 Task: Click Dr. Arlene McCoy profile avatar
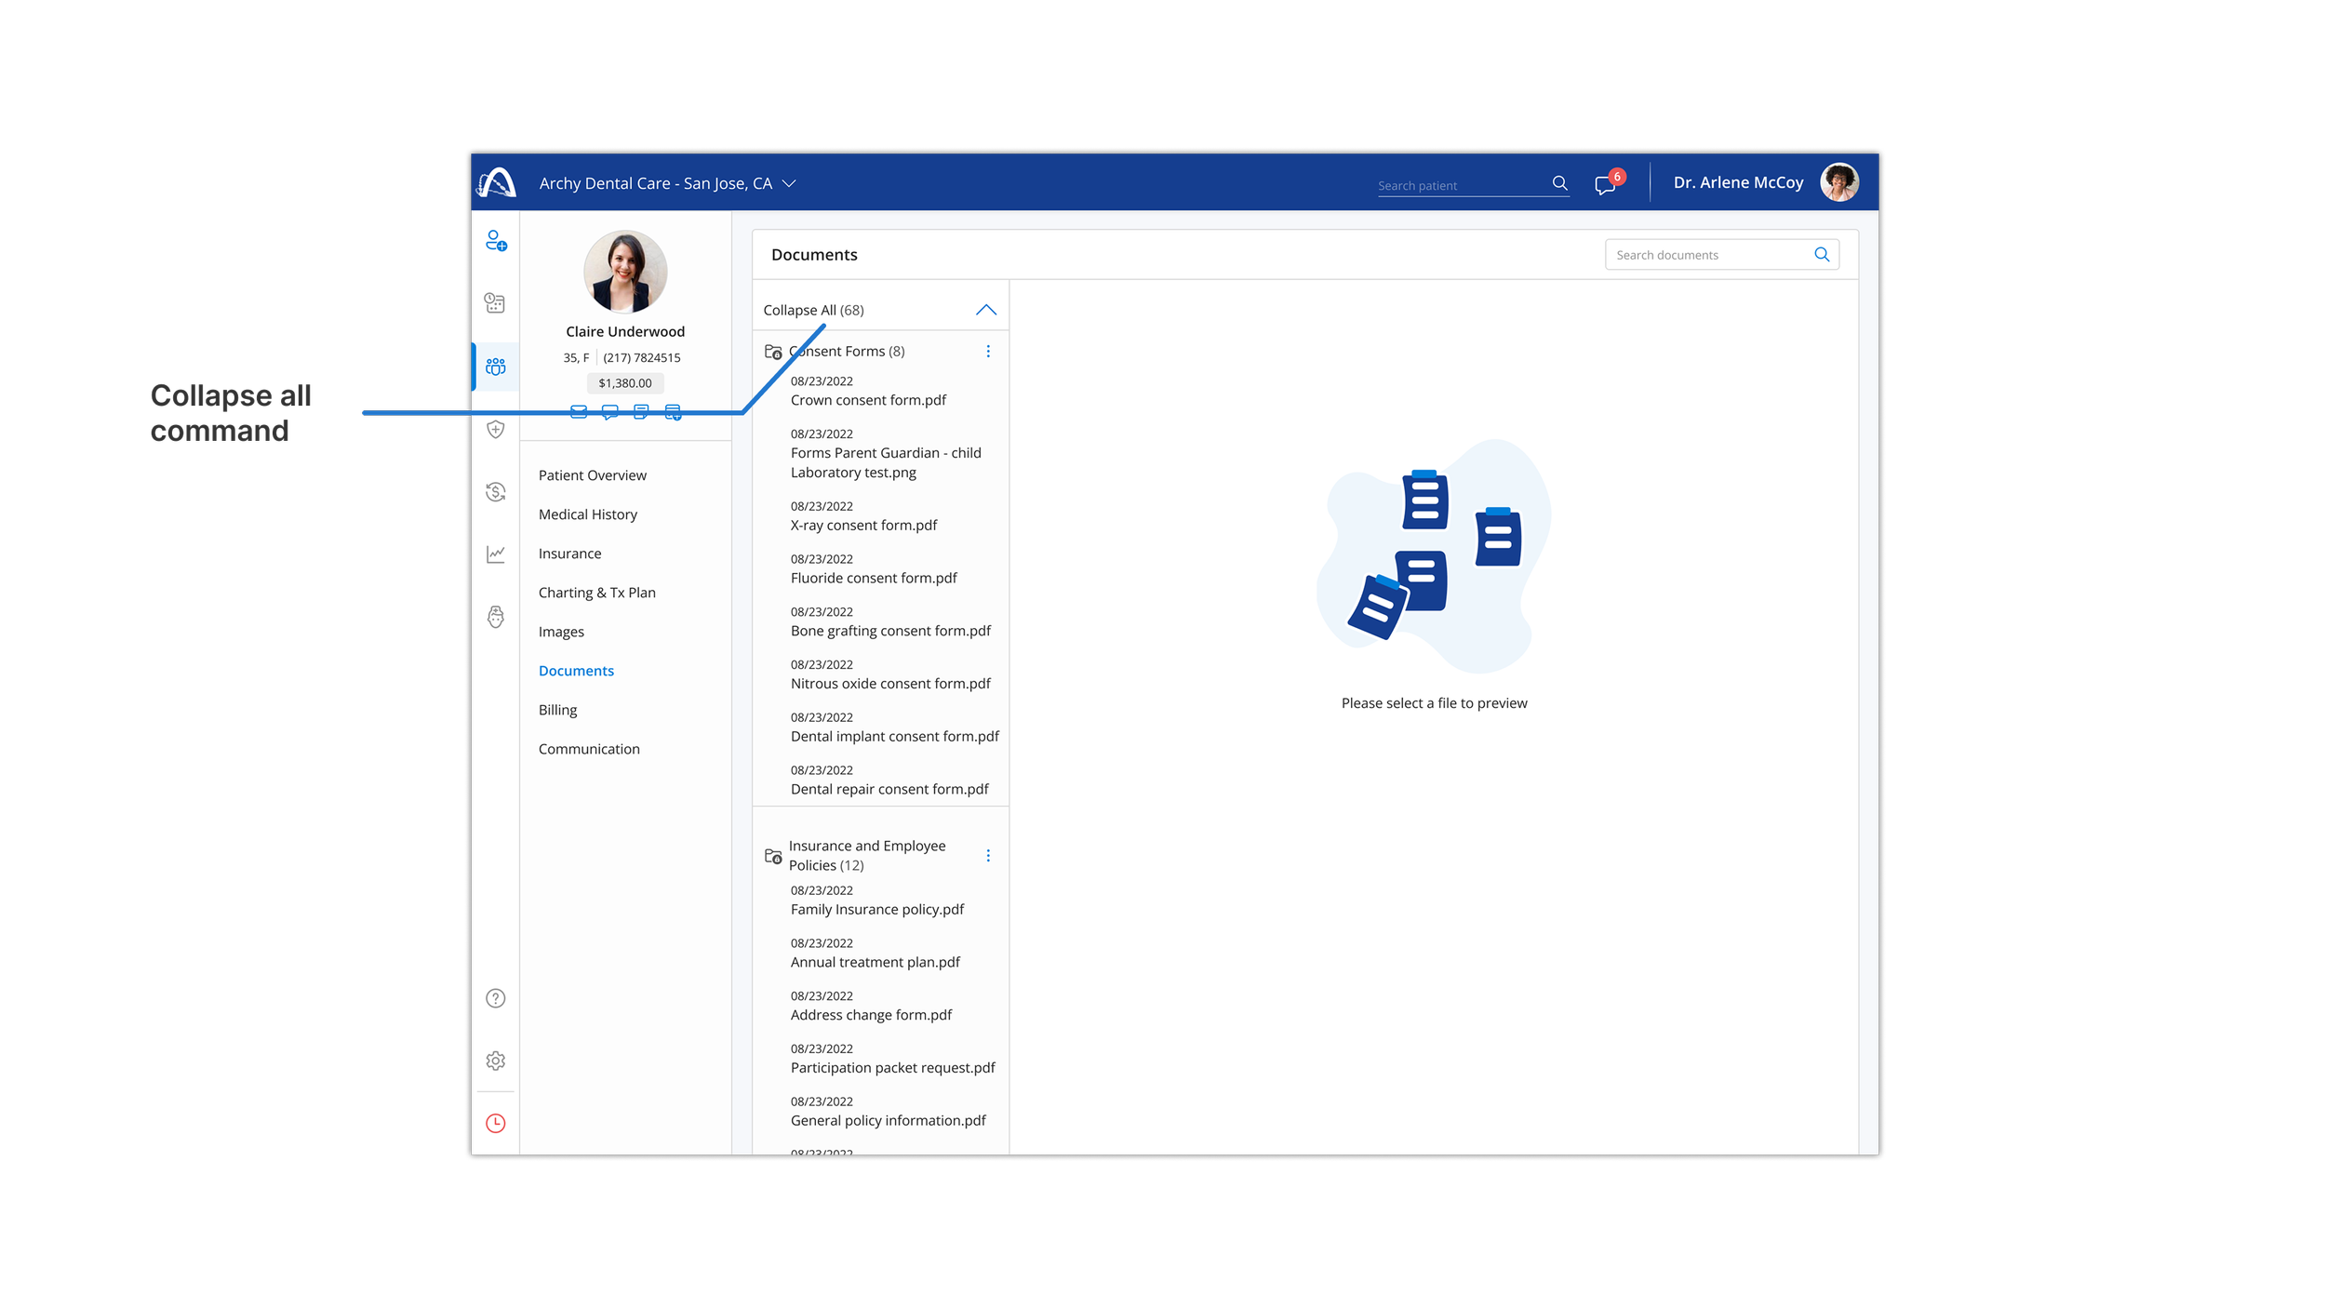(x=1838, y=182)
